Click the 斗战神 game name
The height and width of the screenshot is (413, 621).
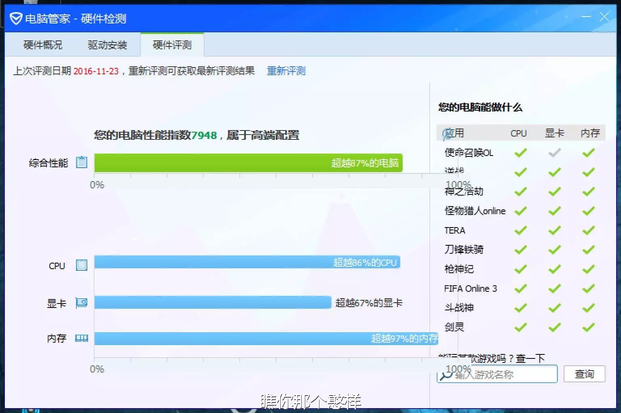(459, 308)
